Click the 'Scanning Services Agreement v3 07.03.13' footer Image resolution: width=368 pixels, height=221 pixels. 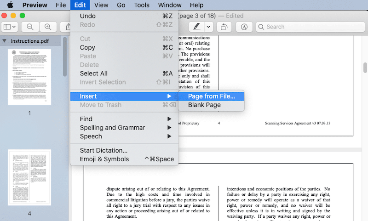(x=298, y=123)
